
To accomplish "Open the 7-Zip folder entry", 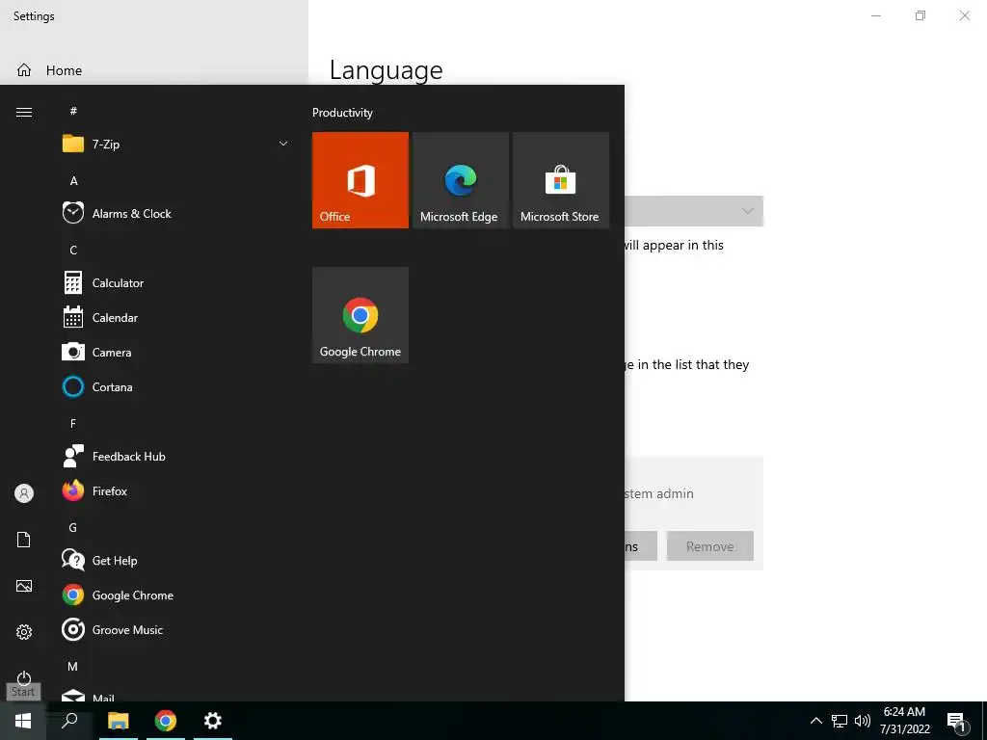I will coord(175,145).
